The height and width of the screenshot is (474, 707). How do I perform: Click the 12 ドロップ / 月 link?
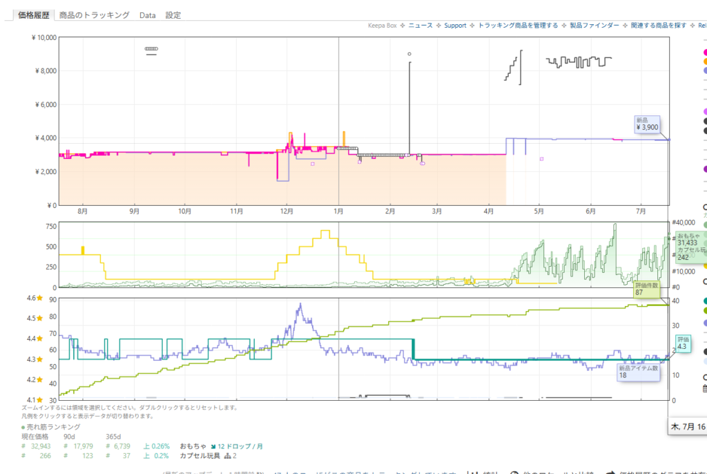click(240, 446)
